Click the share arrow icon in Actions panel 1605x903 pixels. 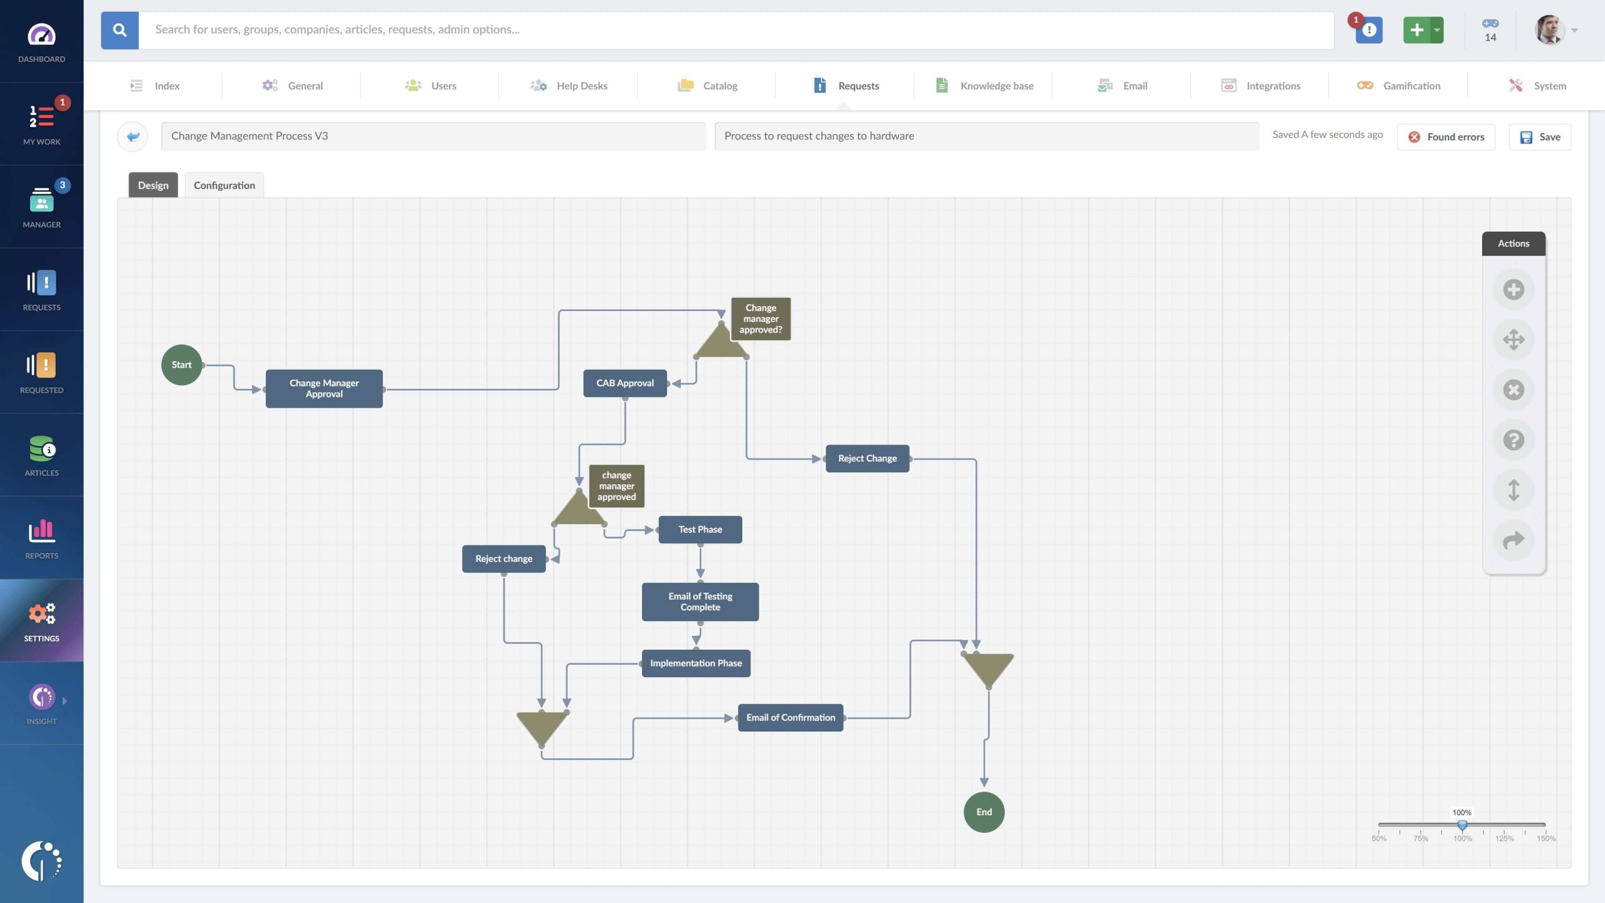click(x=1514, y=539)
